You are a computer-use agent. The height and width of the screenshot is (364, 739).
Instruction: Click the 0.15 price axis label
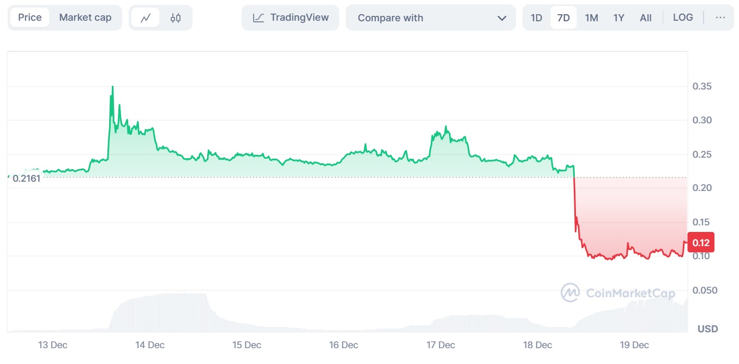(x=702, y=222)
